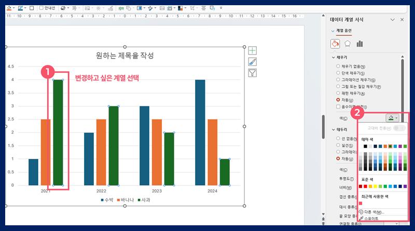The image size is (415, 231).
Task: Pick the red standard color swatch
Action: tap(365, 186)
